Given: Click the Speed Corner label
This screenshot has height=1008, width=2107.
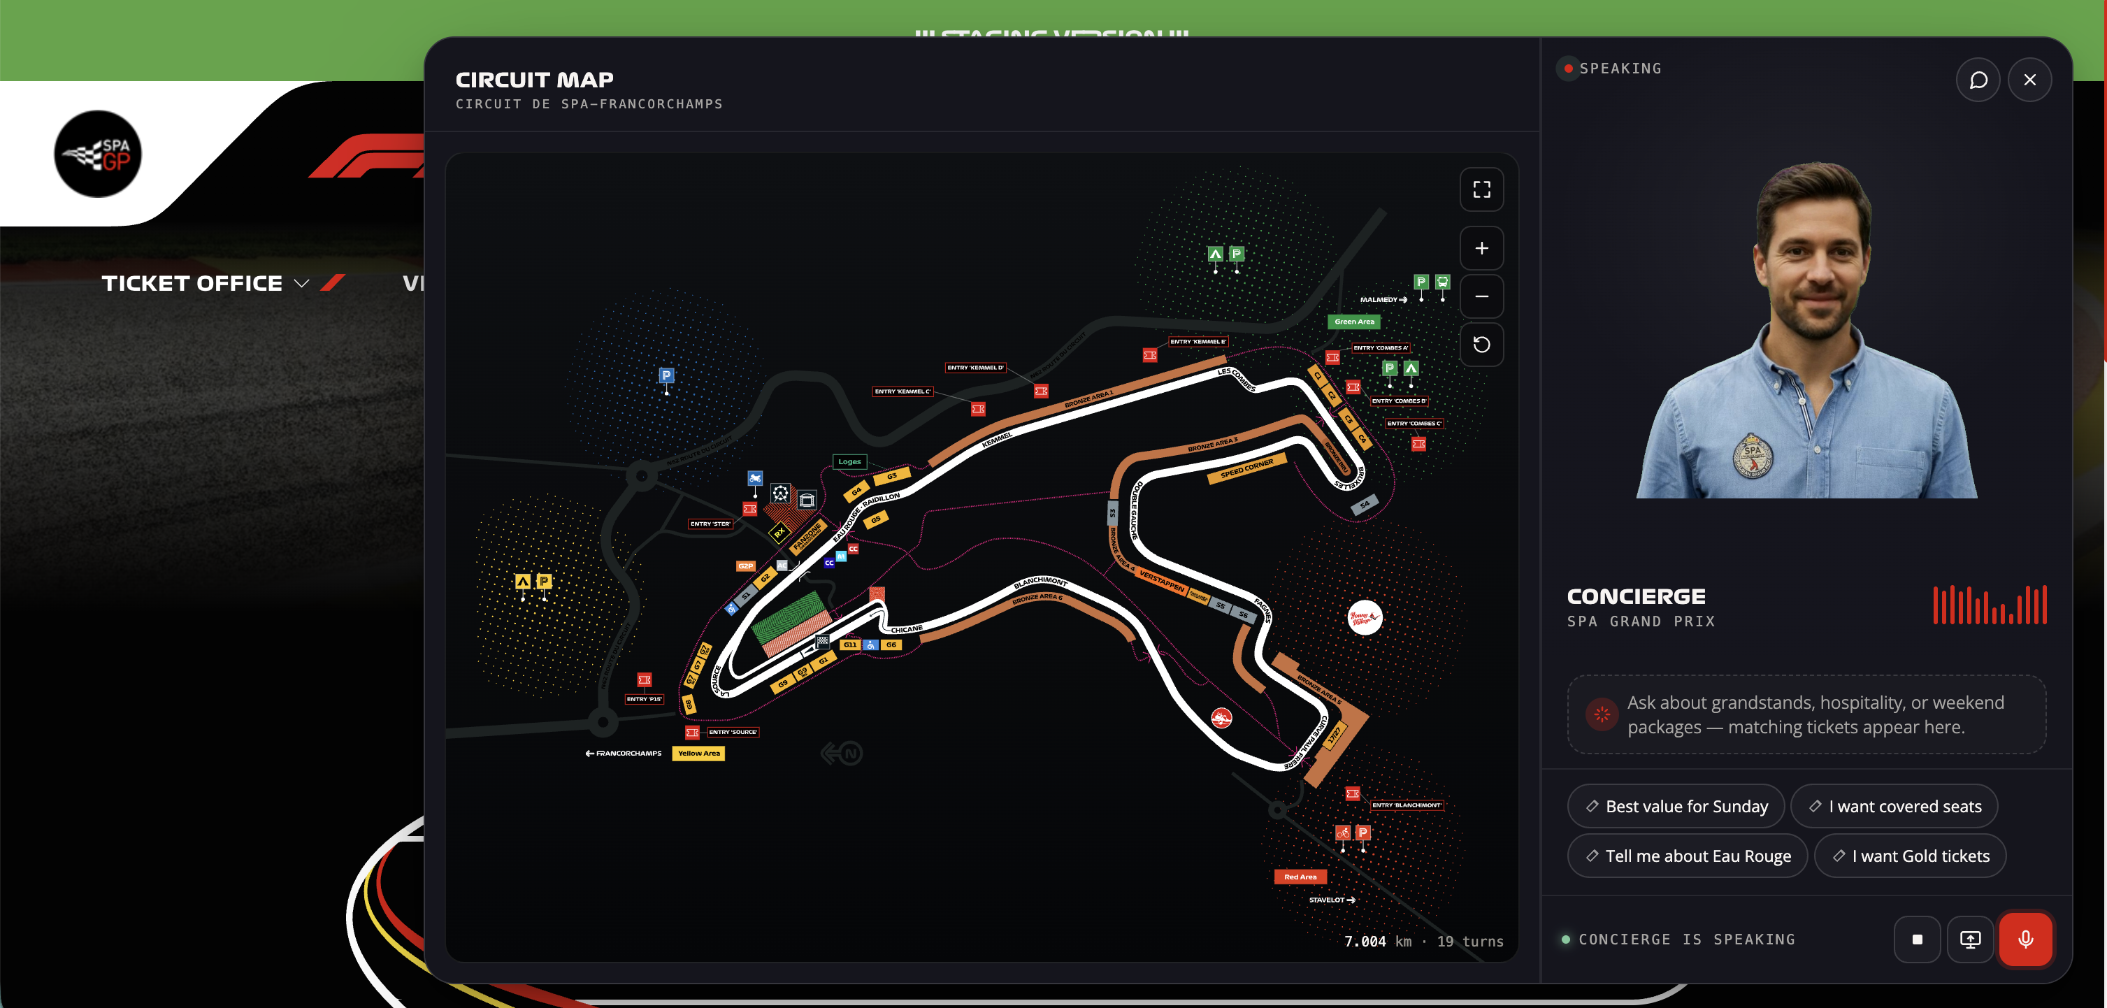Looking at the screenshot, I should click(1246, 469).
